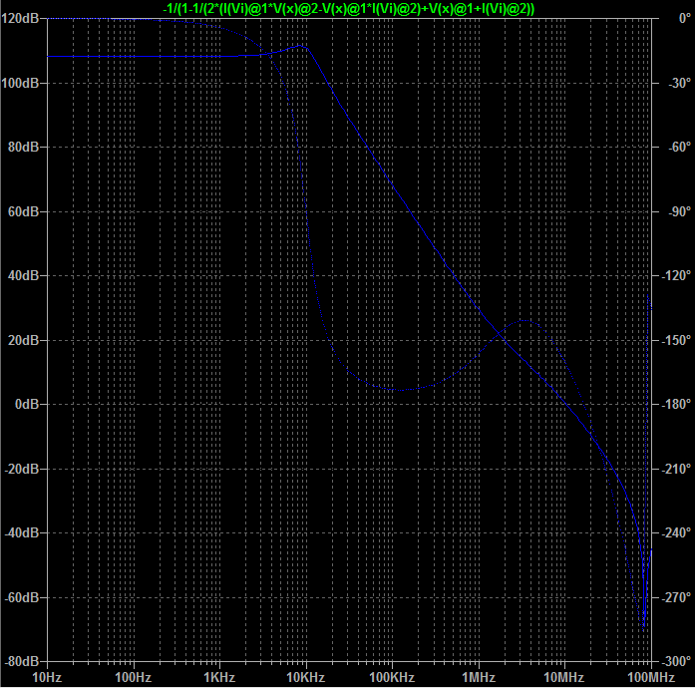695x688 pixels.
Task: Click the 60dB left axis label
Action: 24,212
